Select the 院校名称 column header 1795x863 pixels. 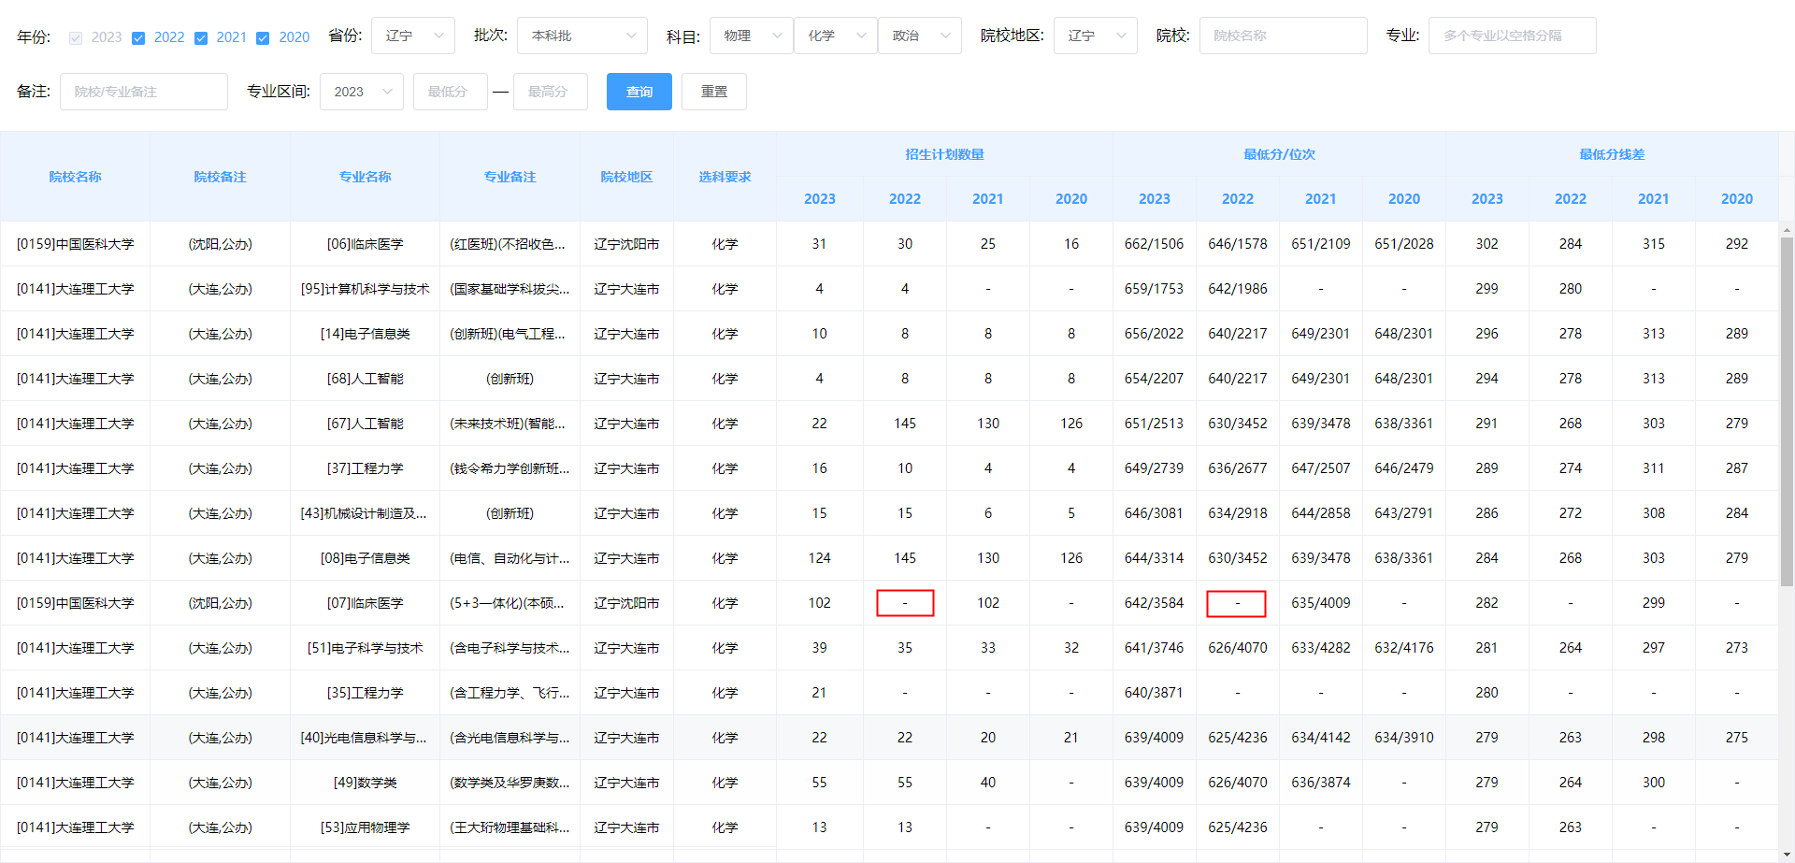[x=75, y=176]
